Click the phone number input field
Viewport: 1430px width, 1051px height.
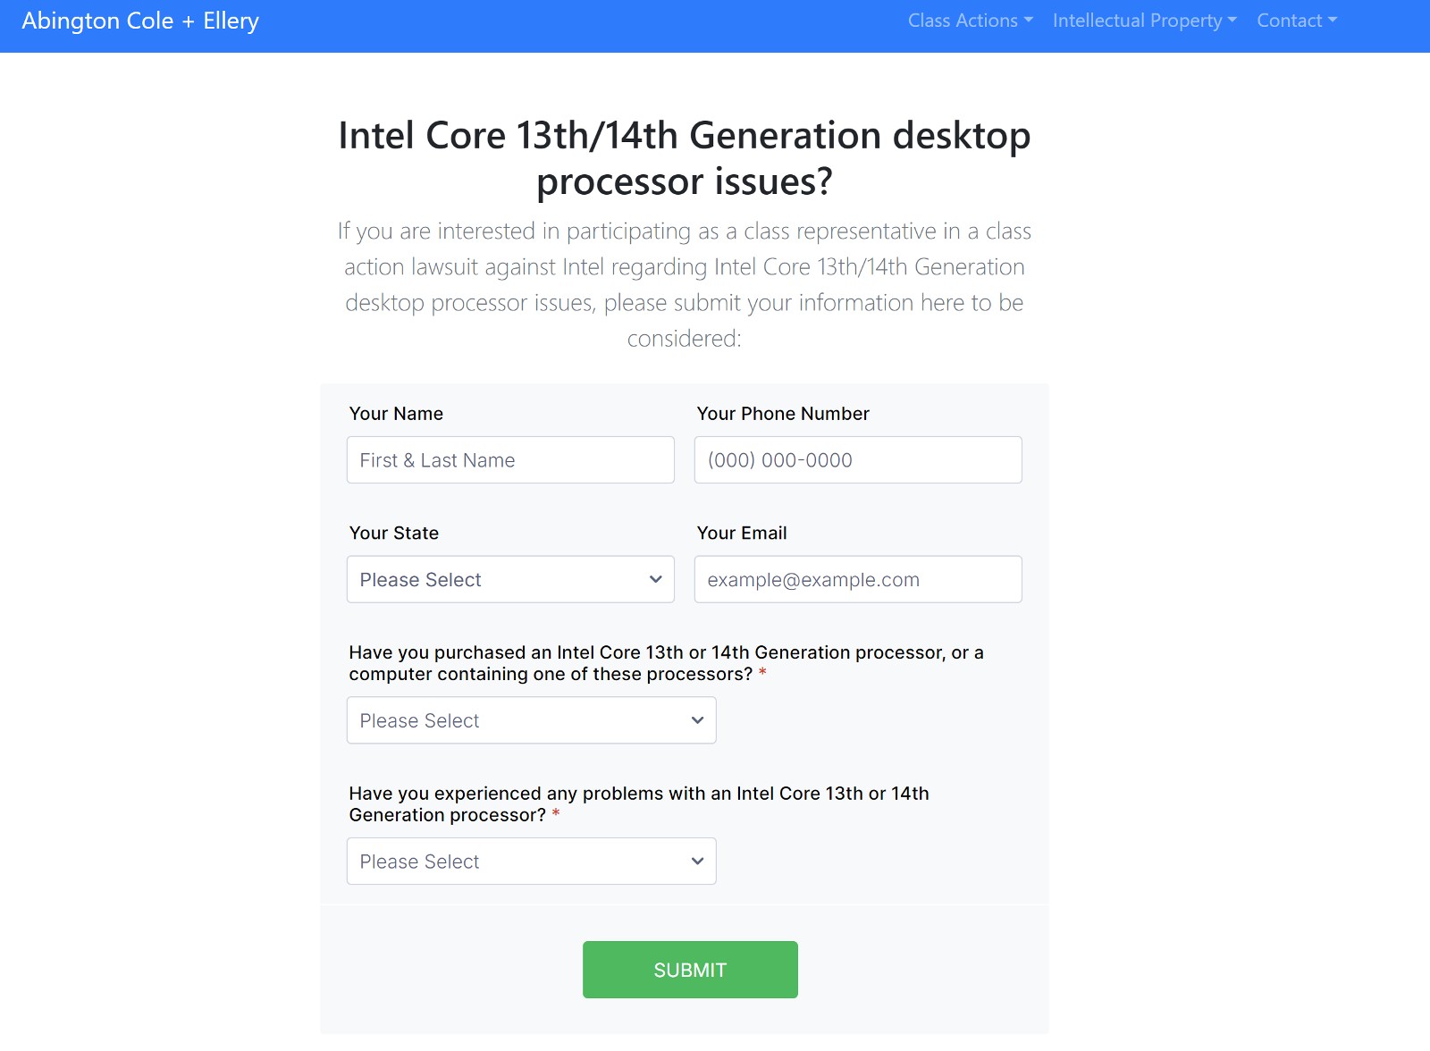[x=858, y=460]
